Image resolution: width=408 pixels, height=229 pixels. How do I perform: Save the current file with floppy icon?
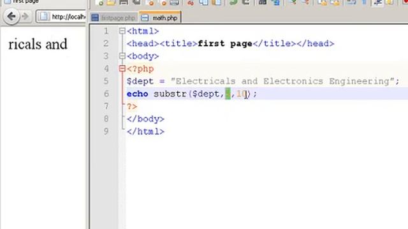(x=124, y=2)
